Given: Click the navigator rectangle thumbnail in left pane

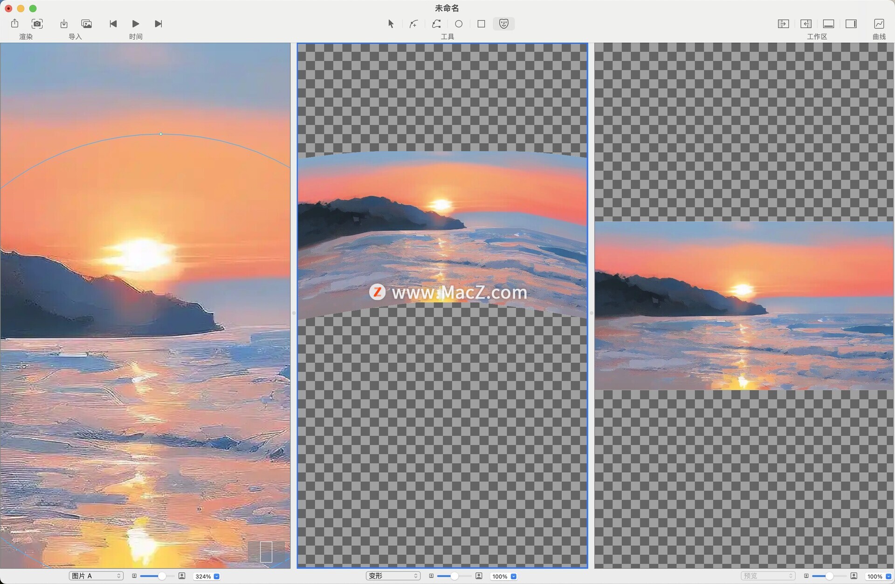Looking at the screenshot, I should pyautogui.click(x=266, y=552).
